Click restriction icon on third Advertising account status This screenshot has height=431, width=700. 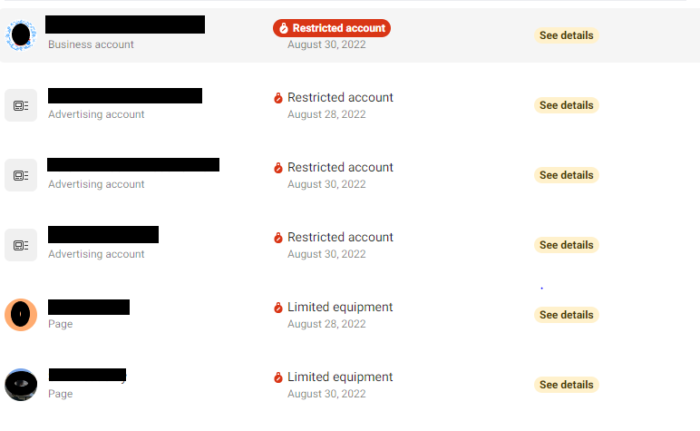click(278, 238)
